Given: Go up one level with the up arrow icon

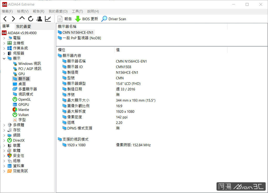Looking at the screenshot, I should click(22, 18).
